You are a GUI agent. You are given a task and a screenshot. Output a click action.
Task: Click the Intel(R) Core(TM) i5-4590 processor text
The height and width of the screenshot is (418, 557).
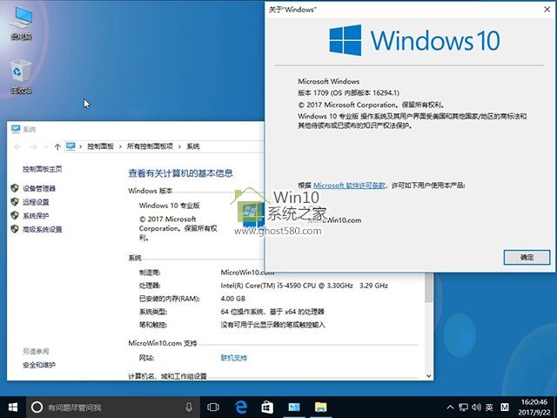tap(304, 286)
